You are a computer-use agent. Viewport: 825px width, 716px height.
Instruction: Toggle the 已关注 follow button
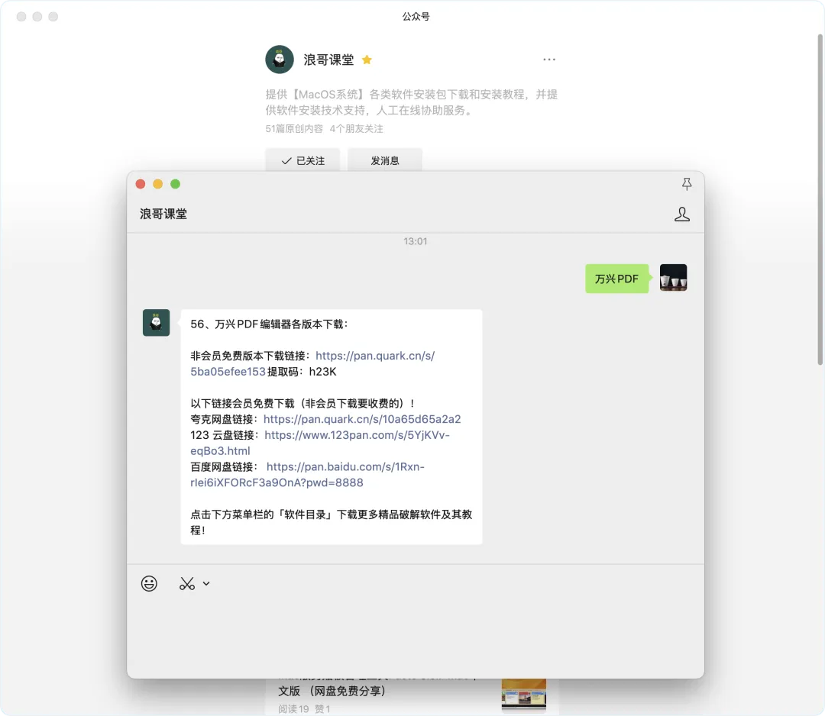coord(302,160)
